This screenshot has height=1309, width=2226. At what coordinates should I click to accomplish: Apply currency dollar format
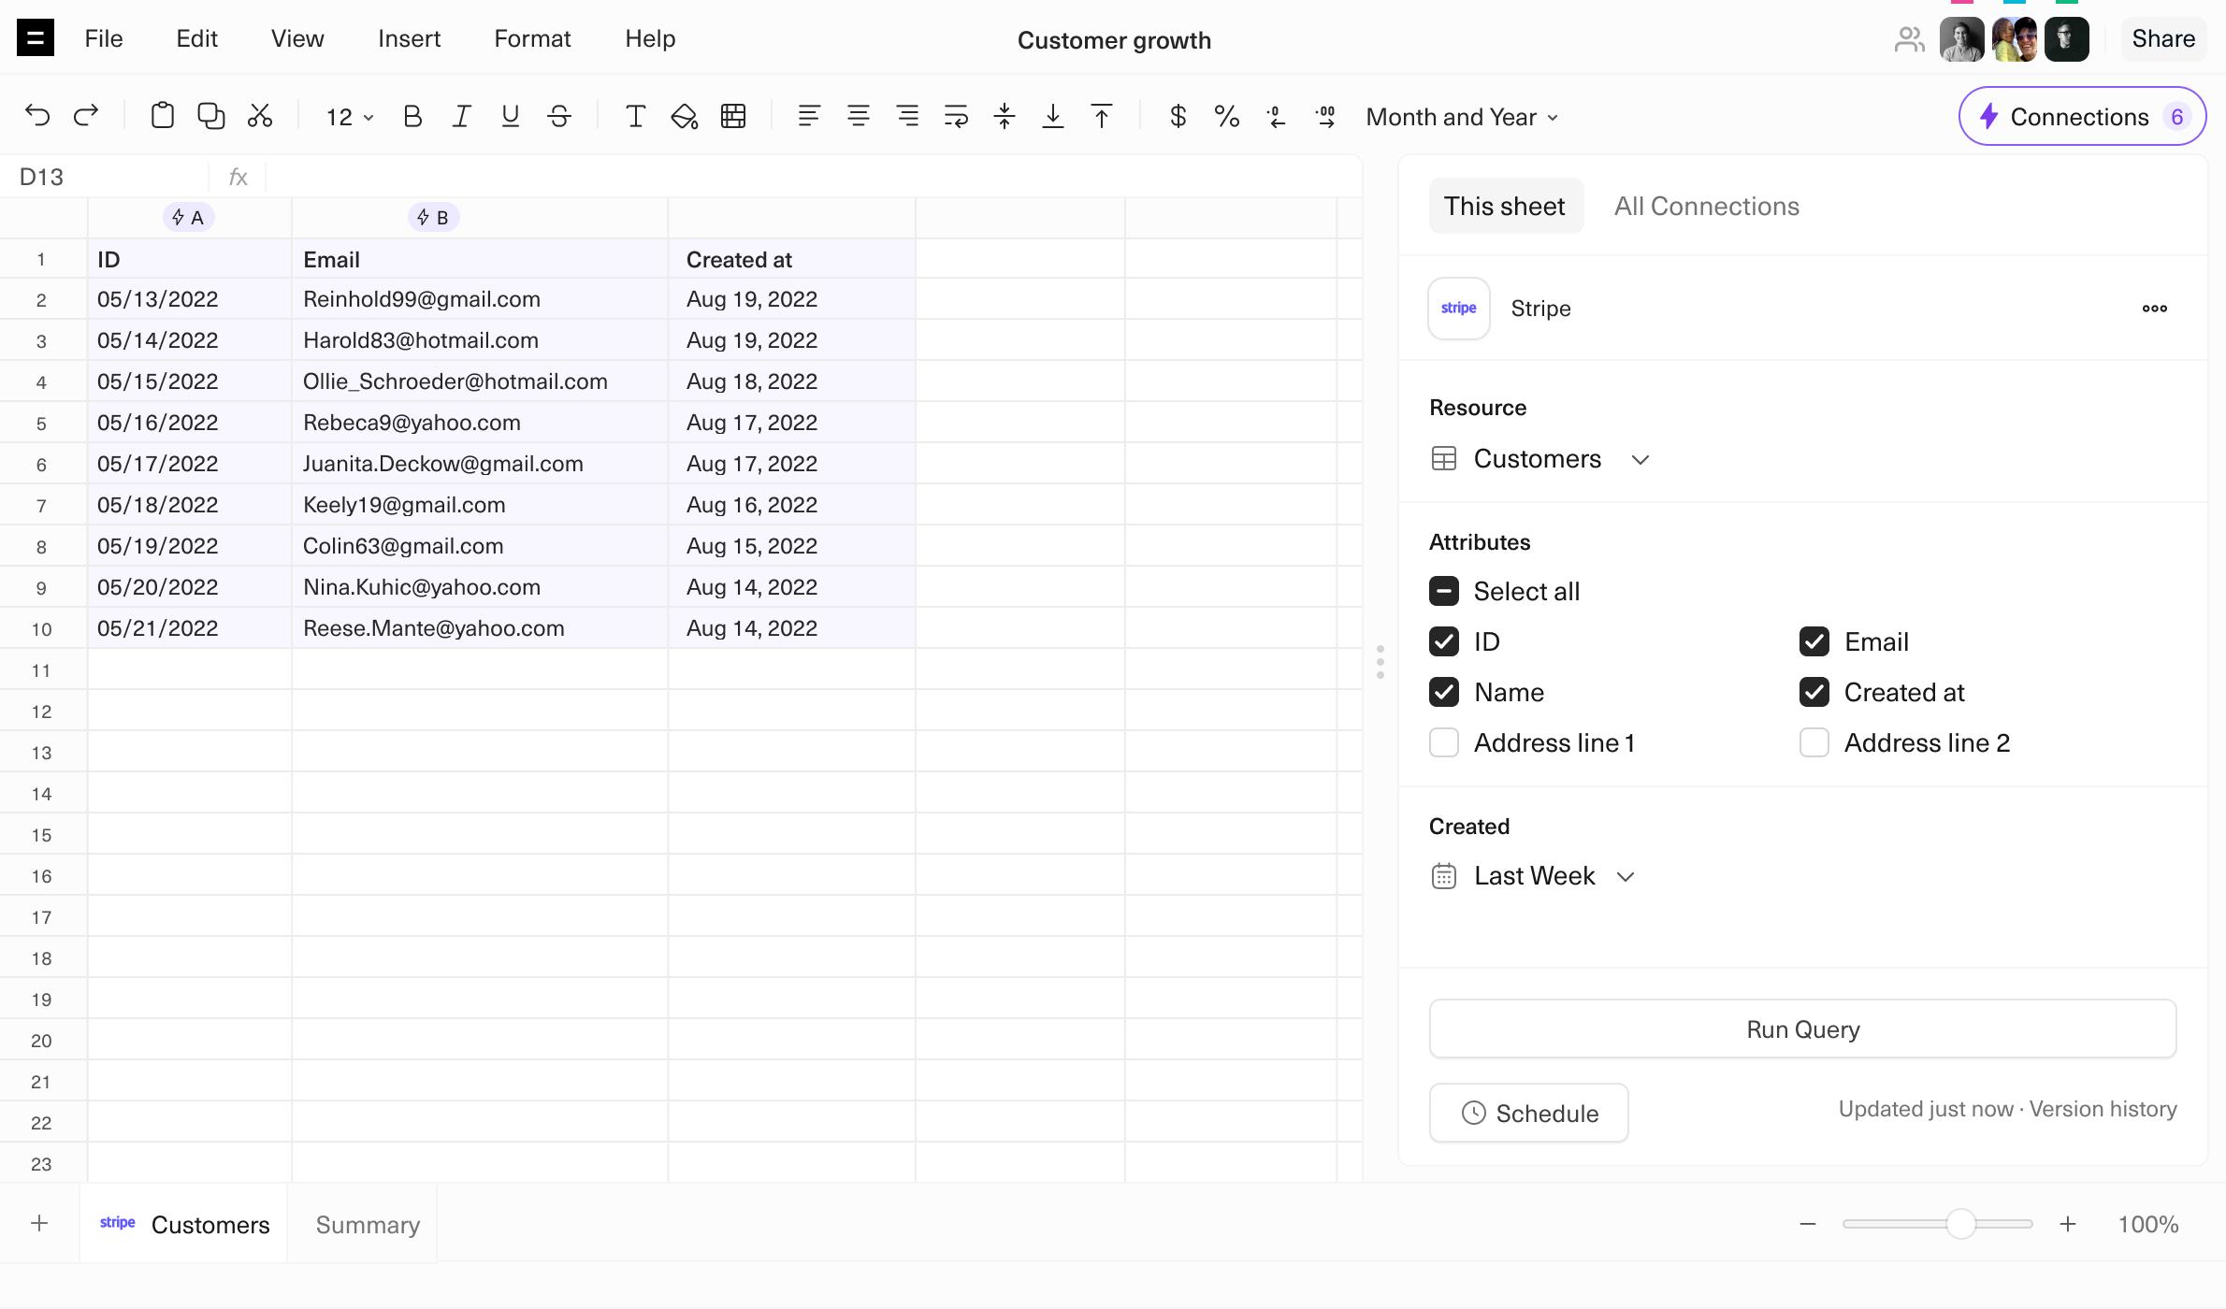(1178, 116)
